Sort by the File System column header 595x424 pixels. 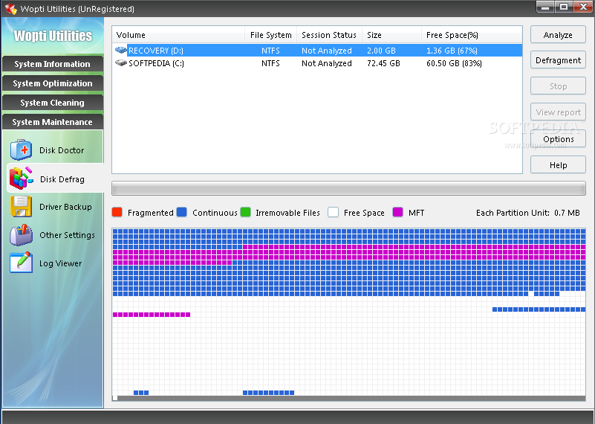click(271, 35)
